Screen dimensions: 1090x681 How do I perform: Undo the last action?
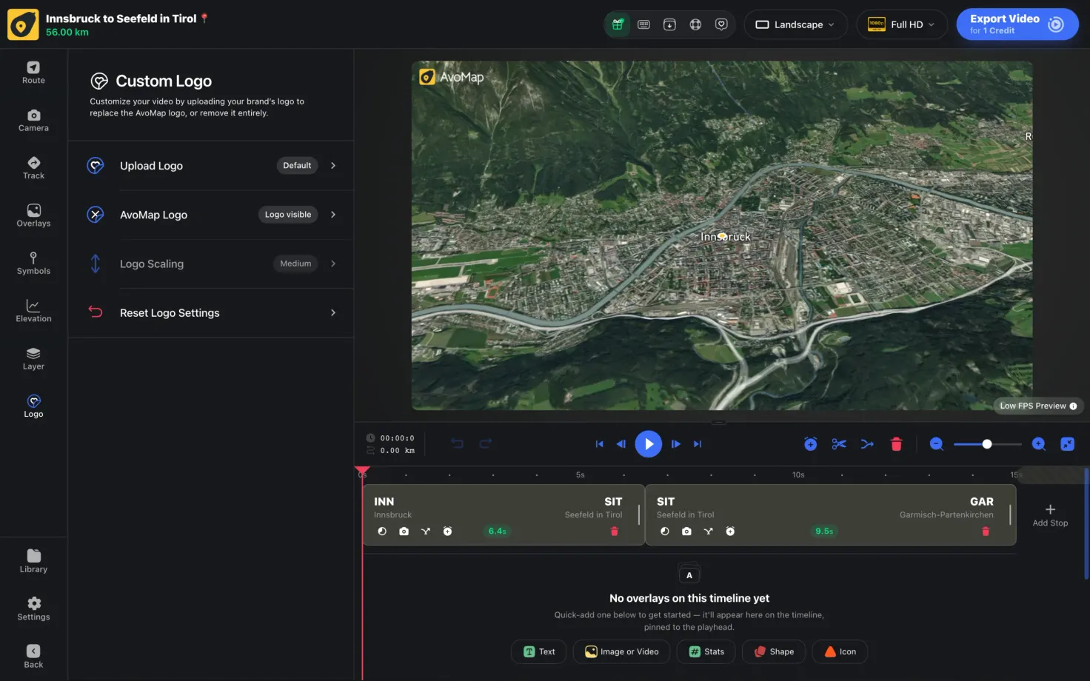click(457, 443)
